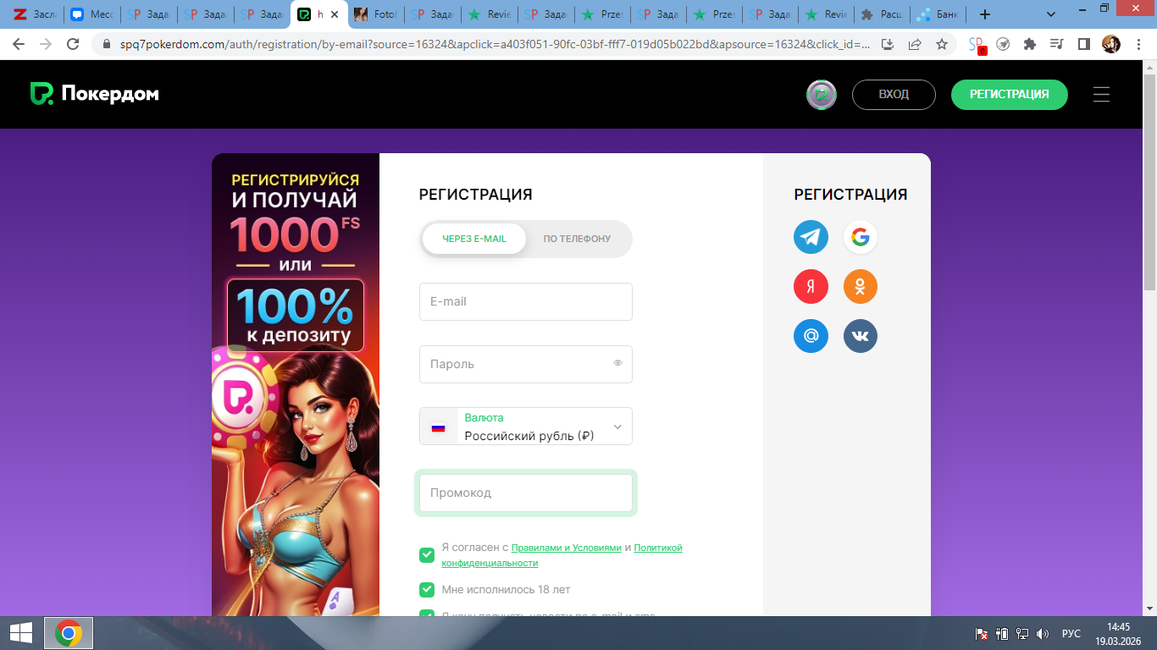1157x650 pixels.
Task: Choose the Yandex registration icon
Action: coord(811,287)
